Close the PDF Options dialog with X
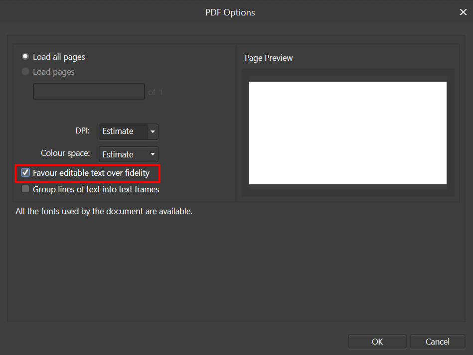 point(463,12)
